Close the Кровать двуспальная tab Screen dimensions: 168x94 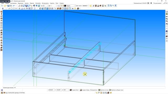point(15,88)
